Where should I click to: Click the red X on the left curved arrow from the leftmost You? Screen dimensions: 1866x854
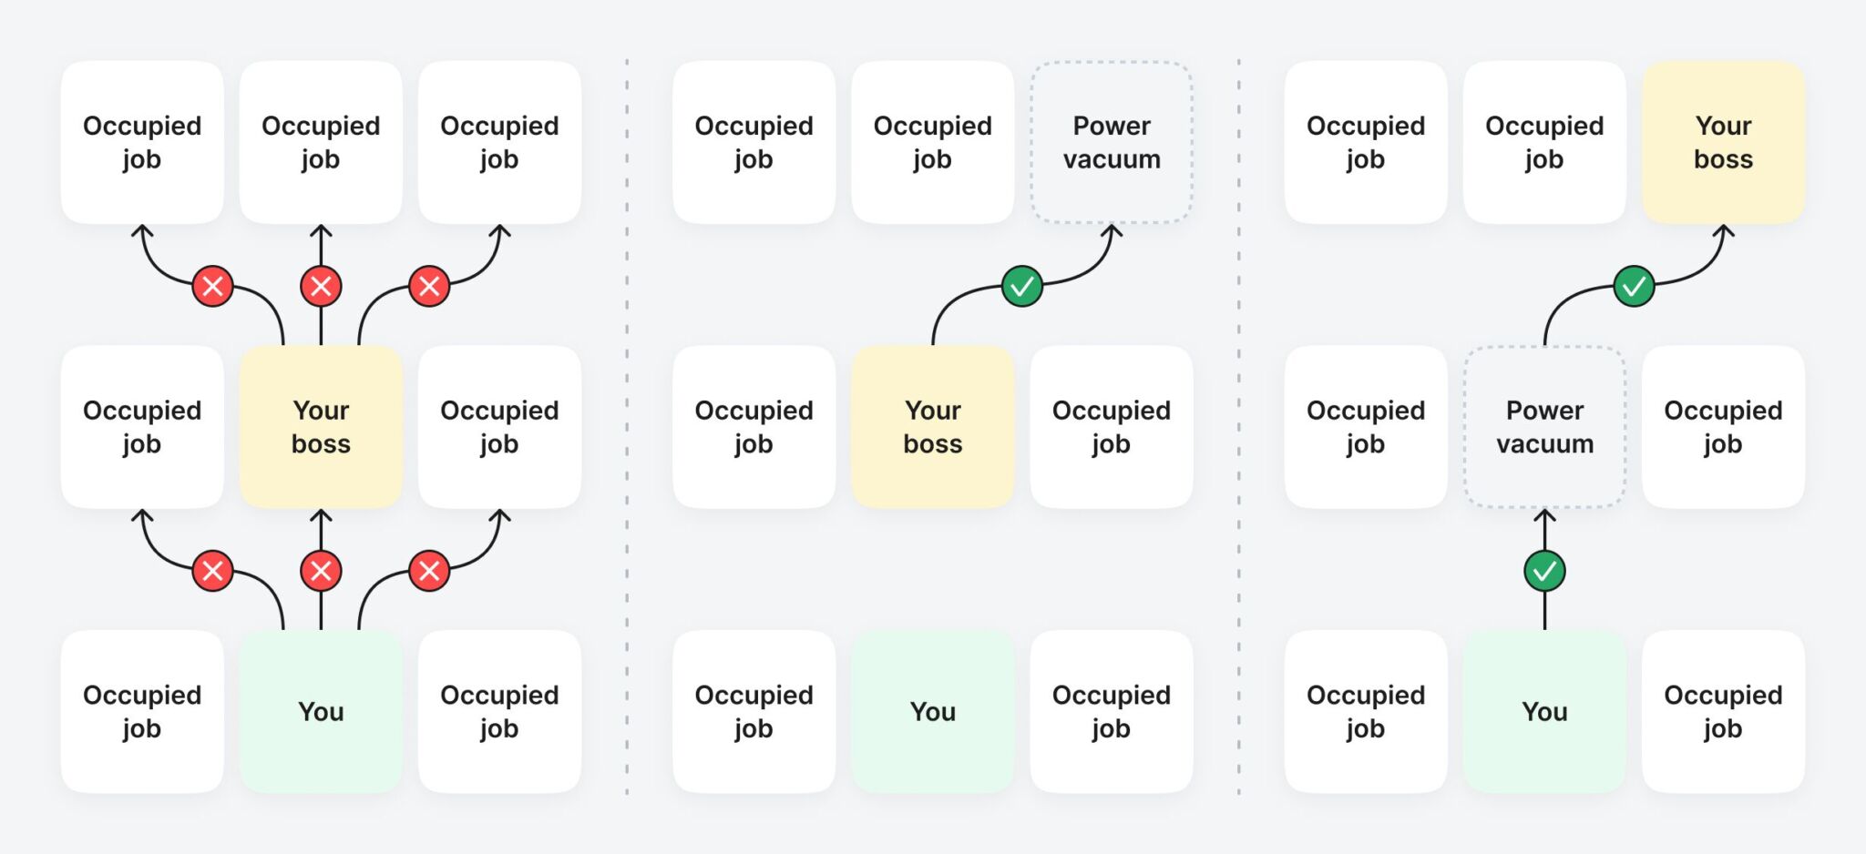click(x=212, y=571)
